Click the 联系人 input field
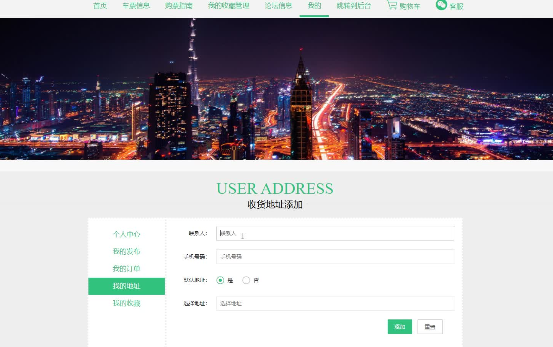The height and width of the screenshot is (347, 553). point(334,233)
